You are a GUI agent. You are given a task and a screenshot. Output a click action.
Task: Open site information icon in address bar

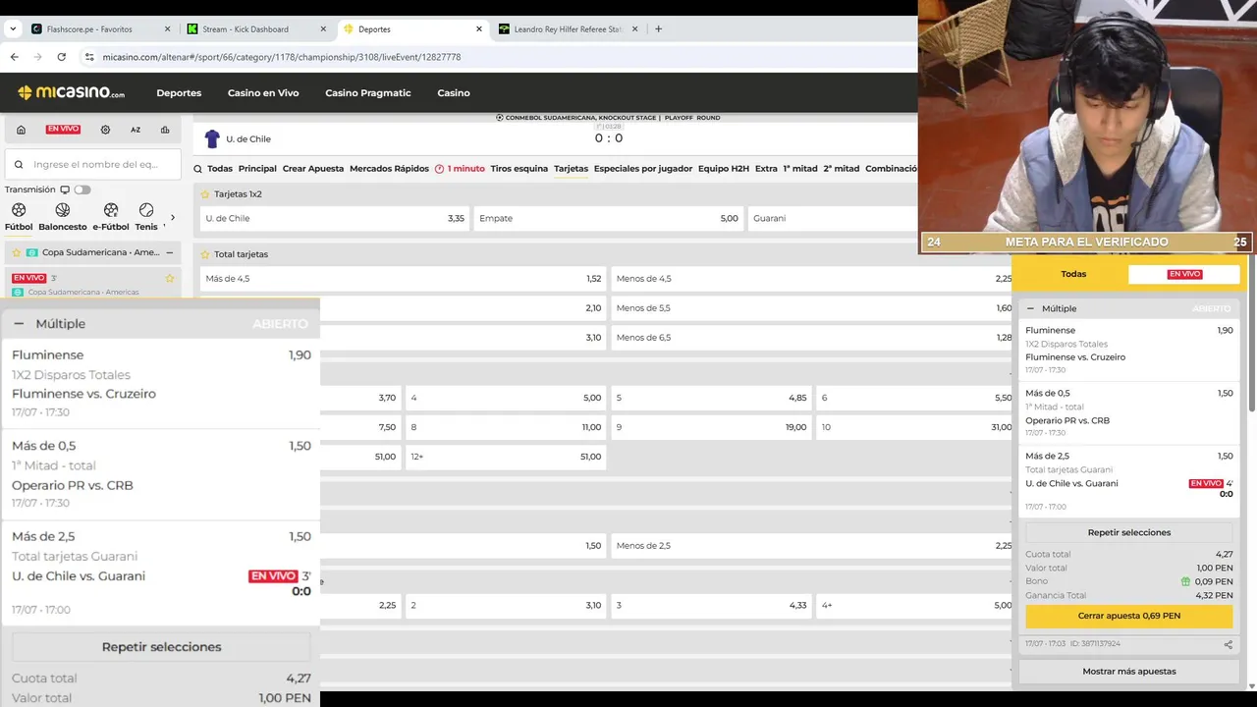(89, 57)
